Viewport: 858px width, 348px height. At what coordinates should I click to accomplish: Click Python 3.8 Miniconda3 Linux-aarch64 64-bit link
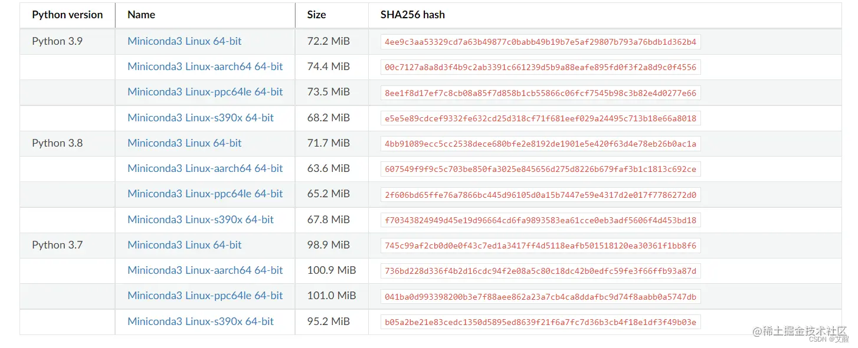tap(205, 168)
